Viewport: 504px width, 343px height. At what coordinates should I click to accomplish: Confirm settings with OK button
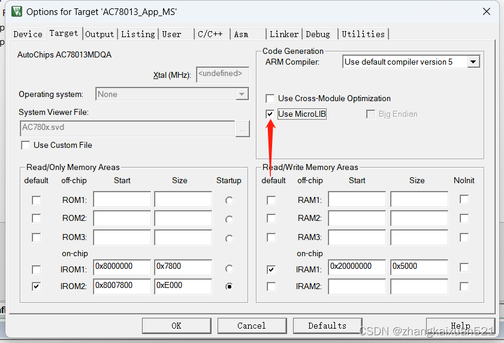coord(176,326)
